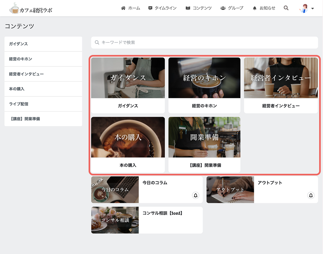Screen dimensions: 323x254
Task: Open タイムライン in the top navigation
Action: click(x=162, y=8)
